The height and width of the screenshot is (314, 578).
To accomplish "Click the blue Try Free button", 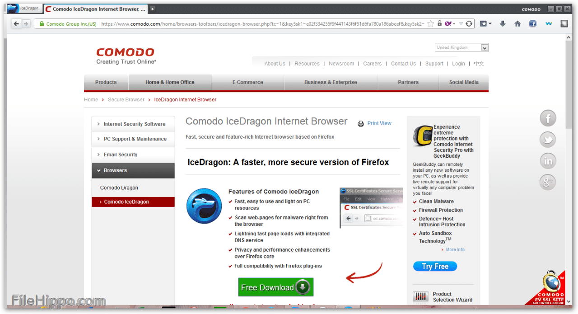I will 435,267.
